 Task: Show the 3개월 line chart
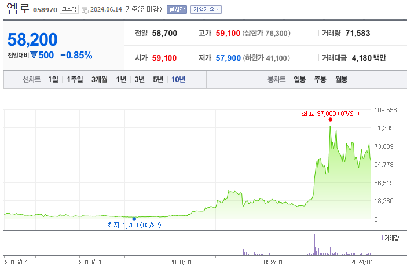point(100,79)
